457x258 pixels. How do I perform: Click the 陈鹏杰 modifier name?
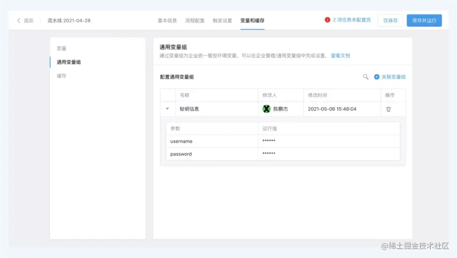[x=281, y=109]
